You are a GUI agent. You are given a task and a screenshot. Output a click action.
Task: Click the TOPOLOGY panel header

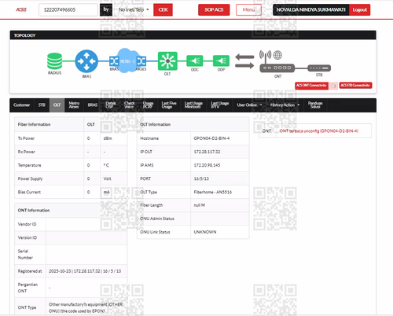tap(193, 35)
